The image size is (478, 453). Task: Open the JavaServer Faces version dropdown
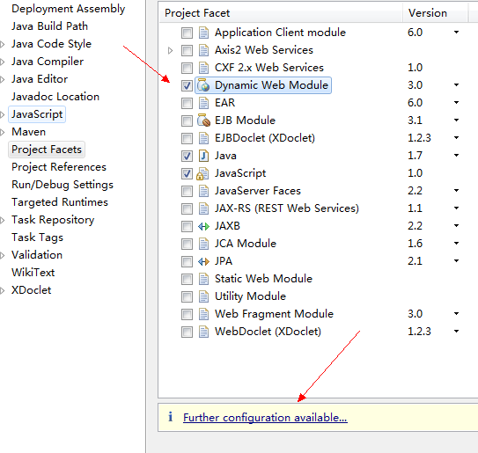click(456, 191)
